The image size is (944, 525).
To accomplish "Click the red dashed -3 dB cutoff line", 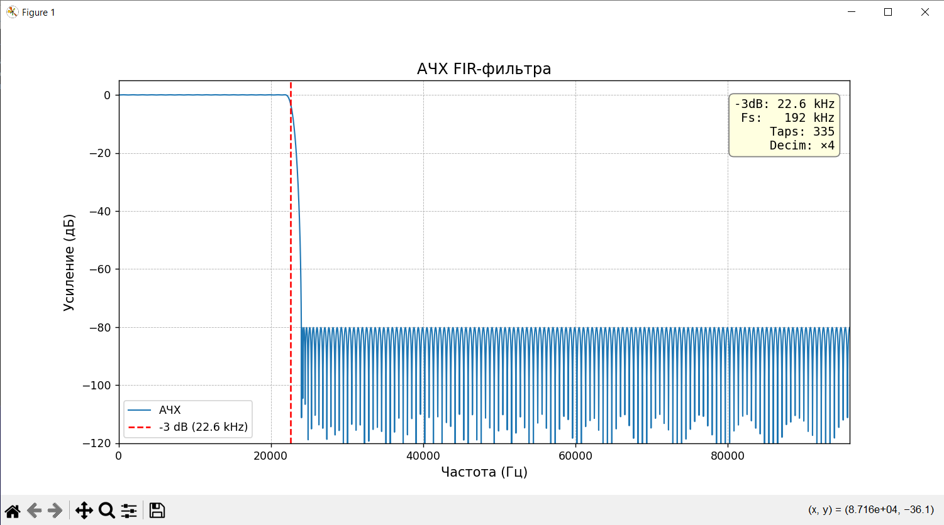I will point(291,251).
